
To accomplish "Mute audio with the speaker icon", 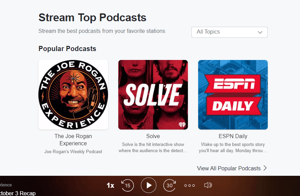I will (208, 185).
